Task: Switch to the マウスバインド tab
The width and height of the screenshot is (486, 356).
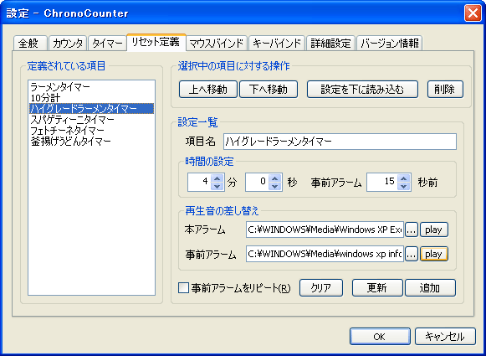Action: (x=217, y=44)
